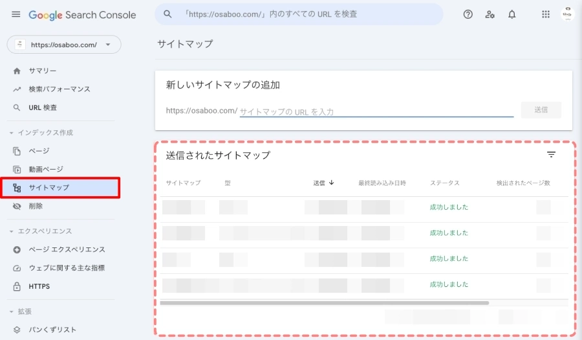Click the パンくずリスト layers icon
The image size is (582, 340).
point(17,330)
